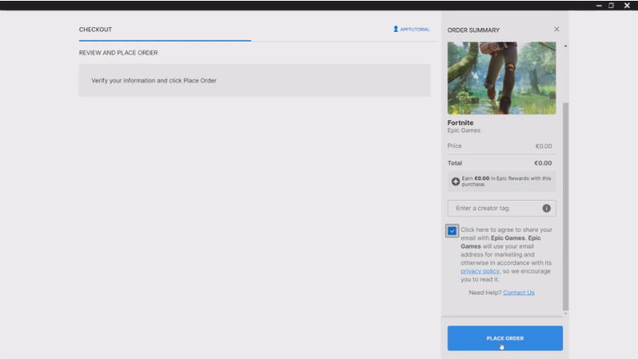Open the creator tag info icon

click(x=546, y=208)
